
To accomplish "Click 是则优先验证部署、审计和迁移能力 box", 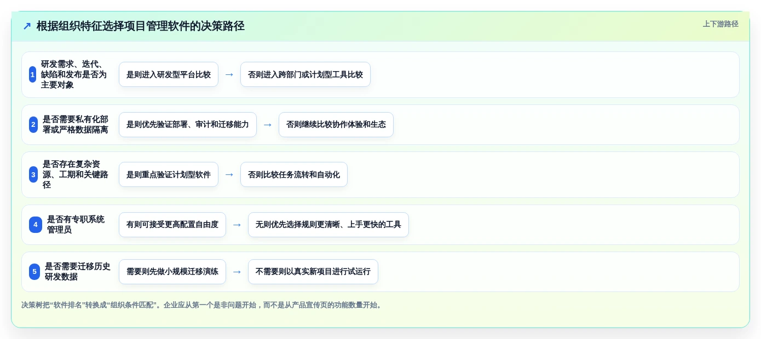I will click(x=188, y=125).
